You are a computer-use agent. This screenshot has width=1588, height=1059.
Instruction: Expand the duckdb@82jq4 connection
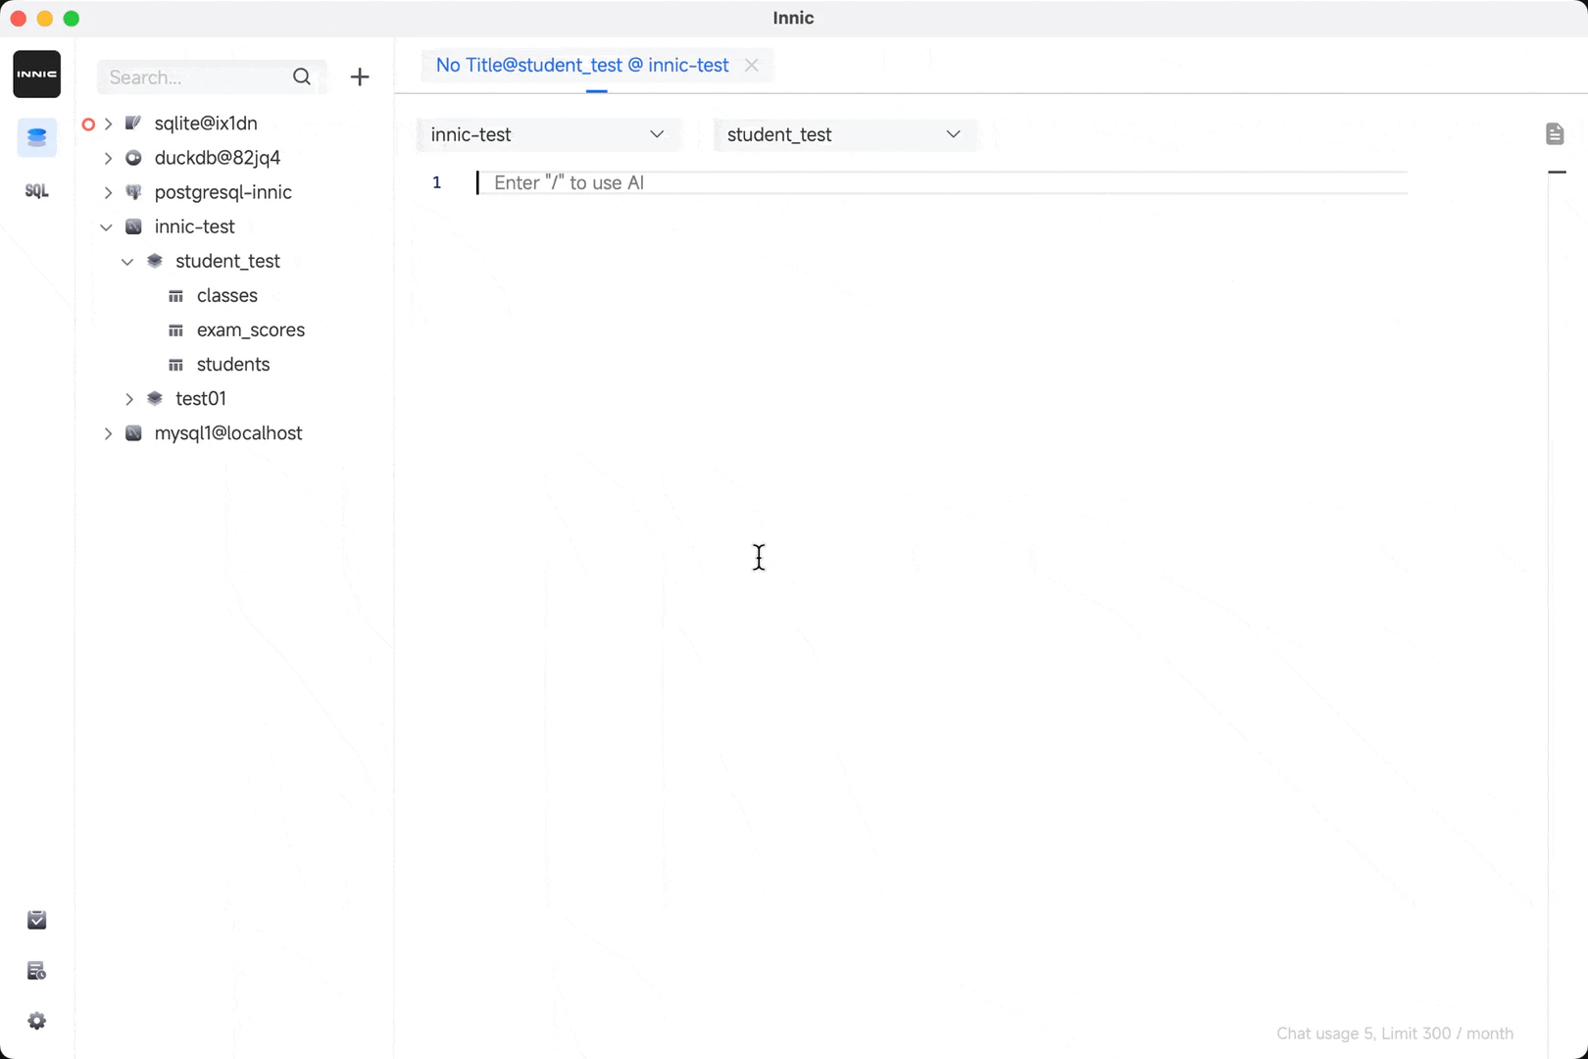click(109, 158)
